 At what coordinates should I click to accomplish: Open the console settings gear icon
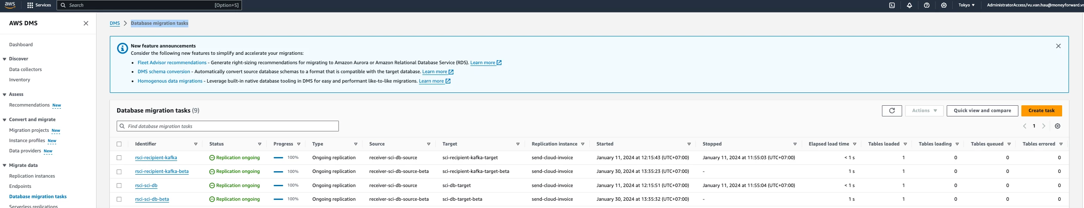tap(944, 5)
